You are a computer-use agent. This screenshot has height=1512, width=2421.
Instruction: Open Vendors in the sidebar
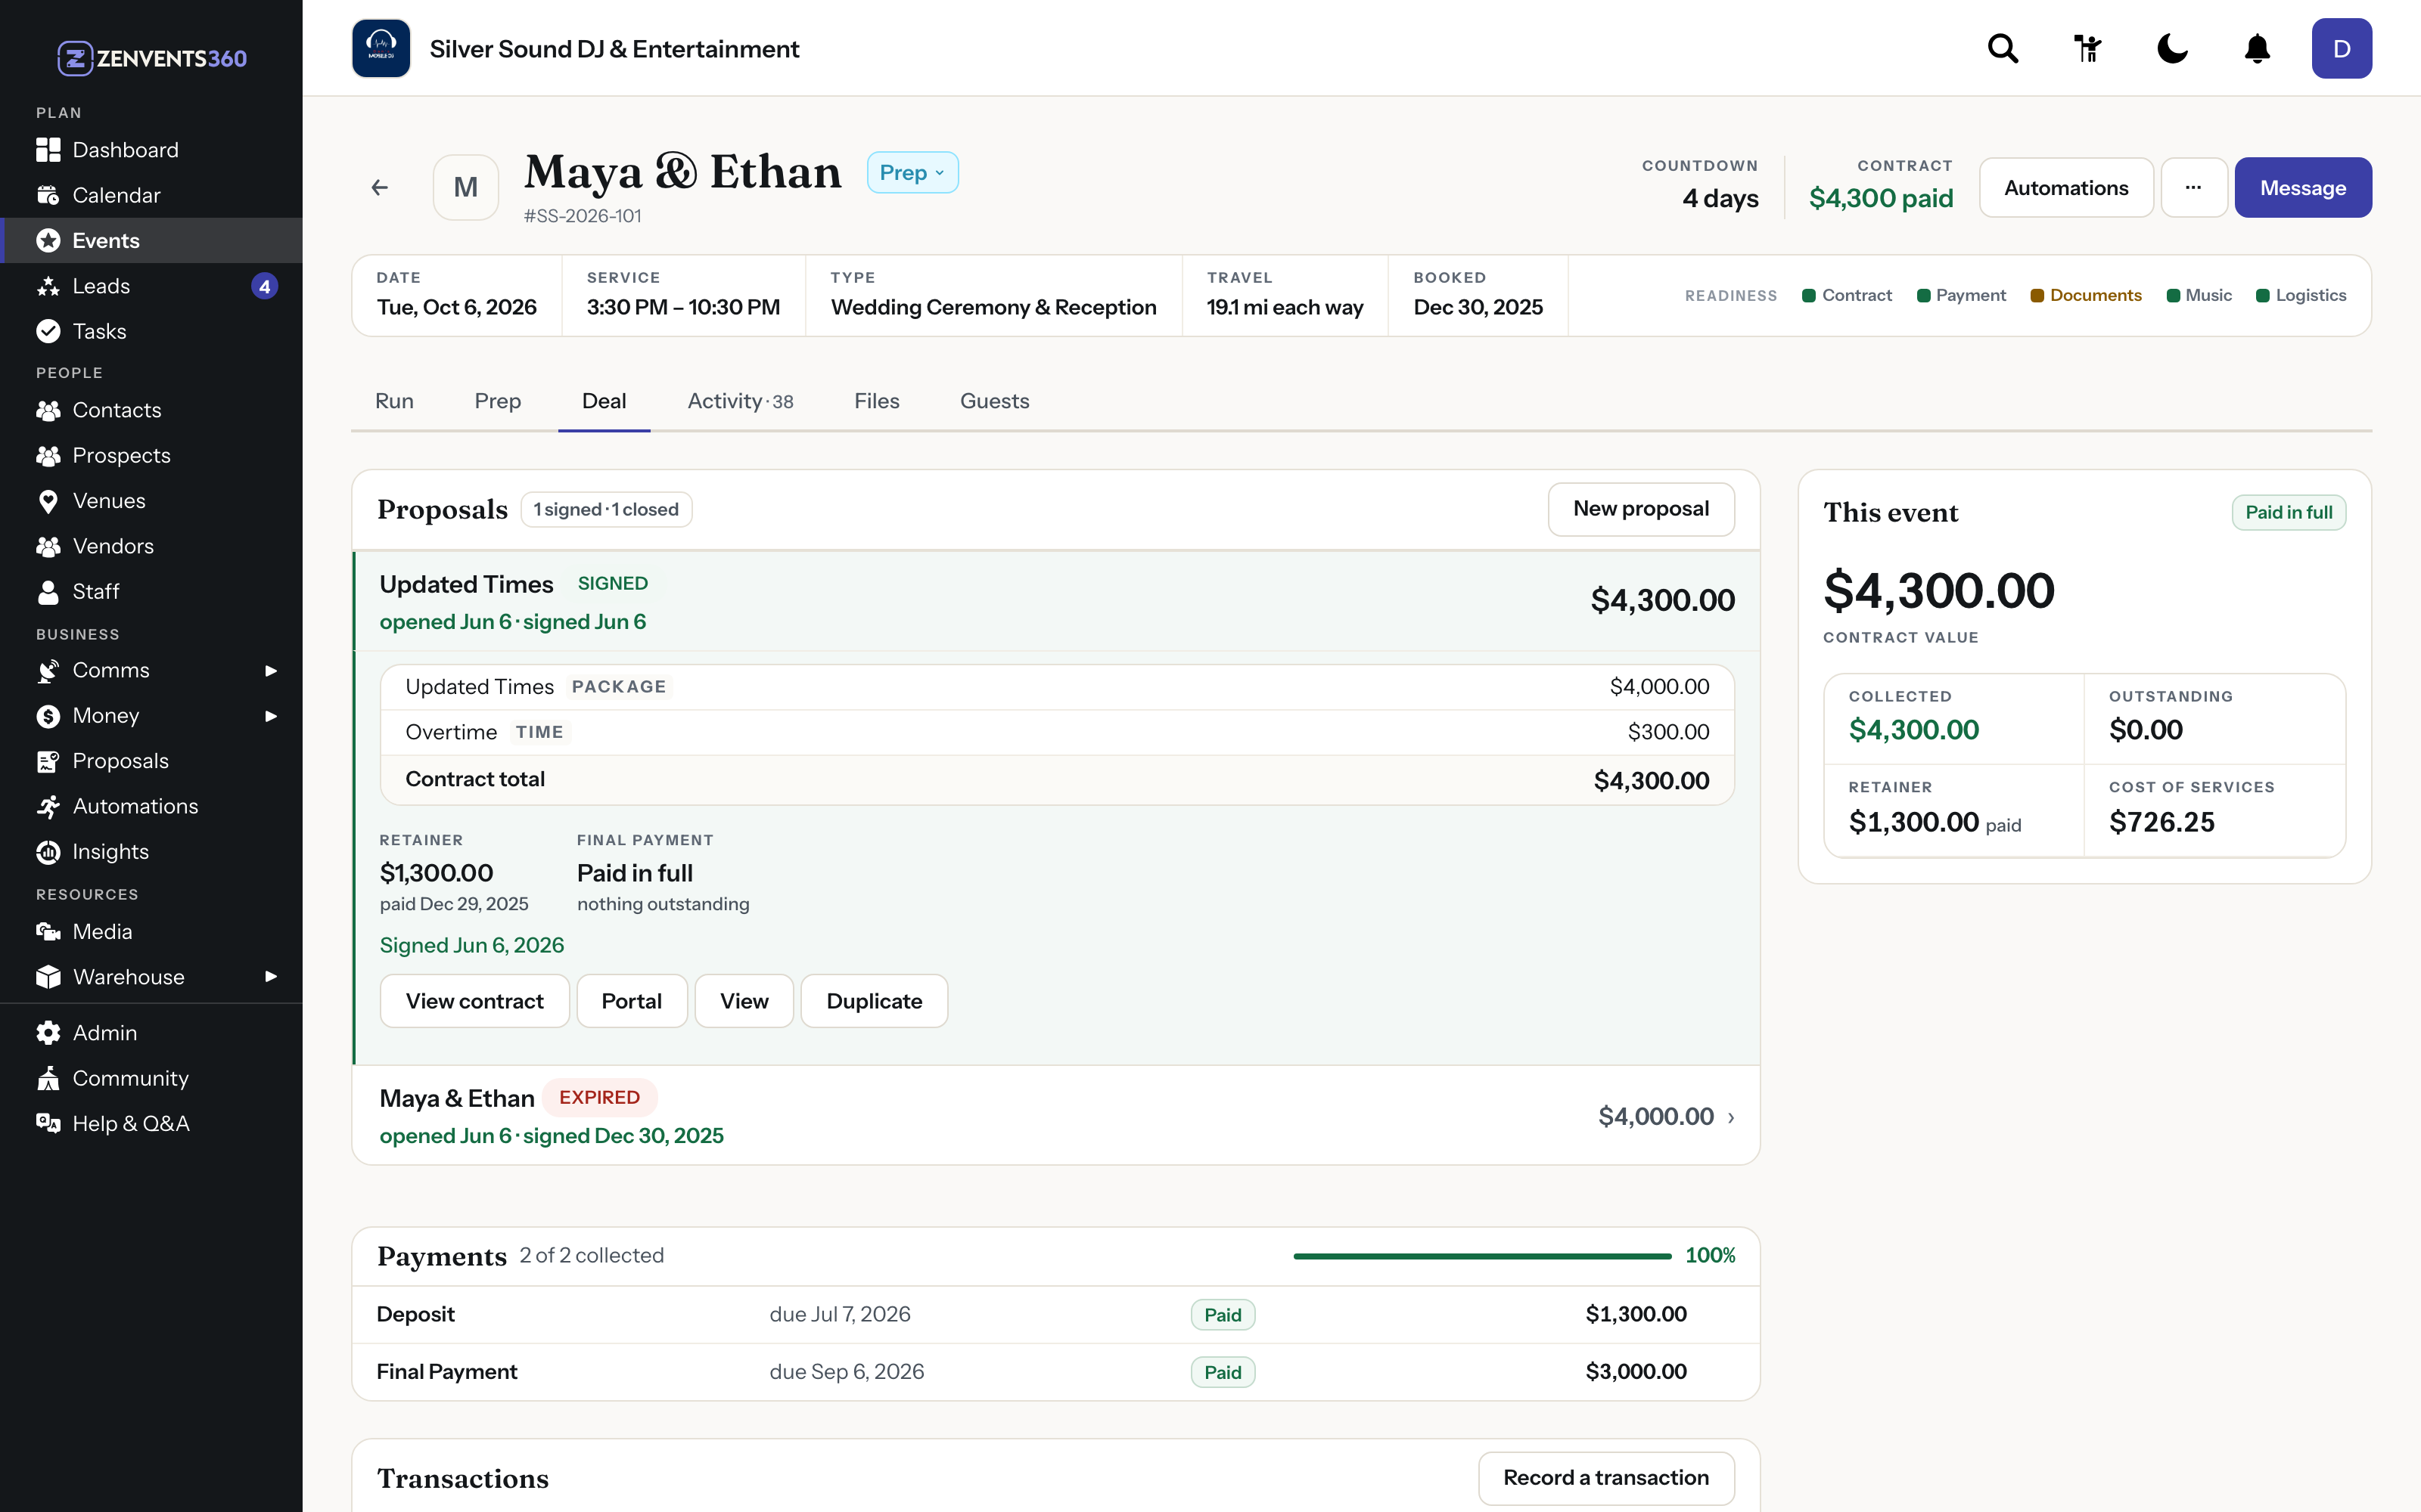click(151, 546)
